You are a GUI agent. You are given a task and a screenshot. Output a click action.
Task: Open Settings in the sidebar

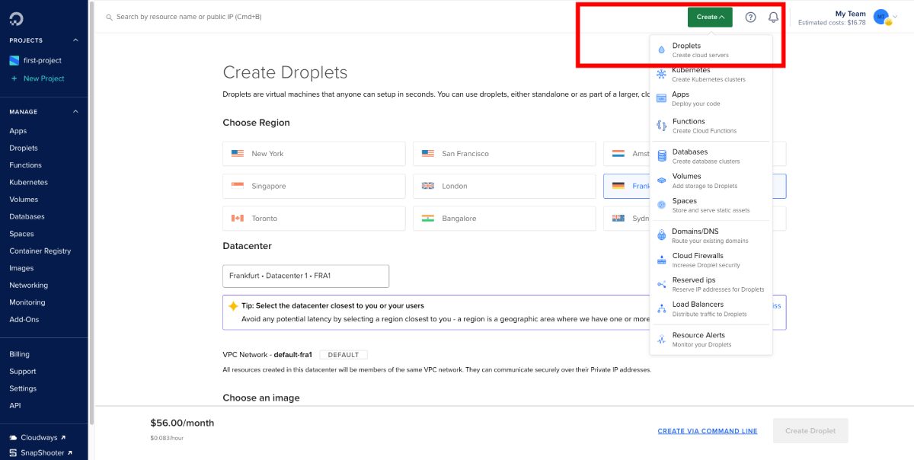[23, 388]
